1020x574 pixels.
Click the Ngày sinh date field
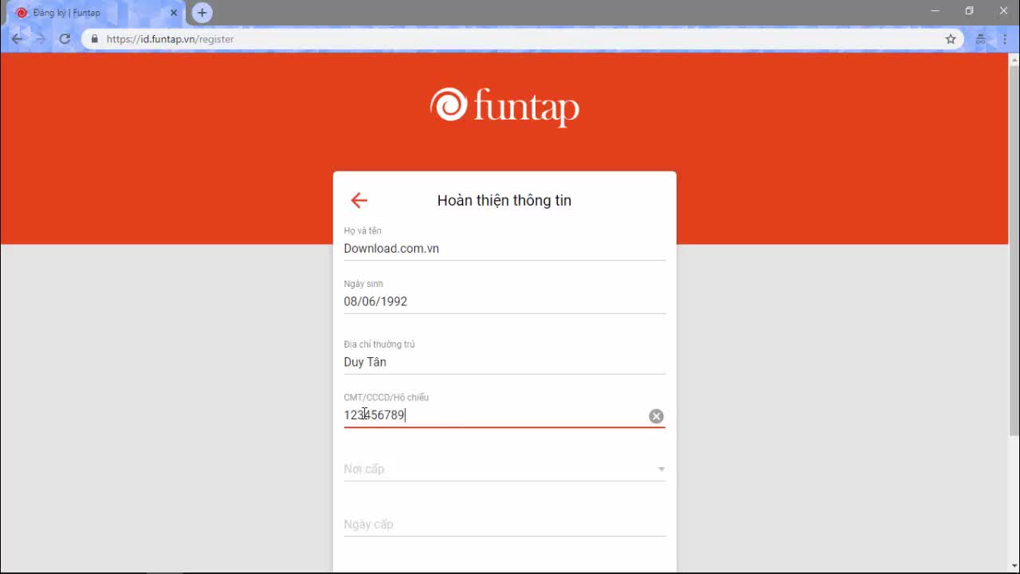click(504, 301)
